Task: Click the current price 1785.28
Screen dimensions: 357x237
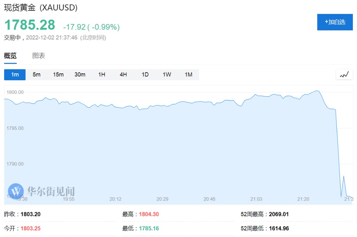Action: coord(30,25)
